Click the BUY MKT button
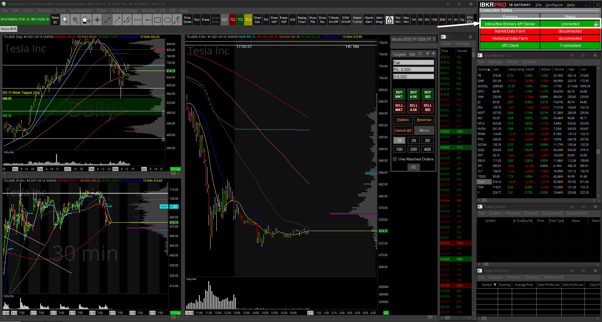 coord(399,94)
